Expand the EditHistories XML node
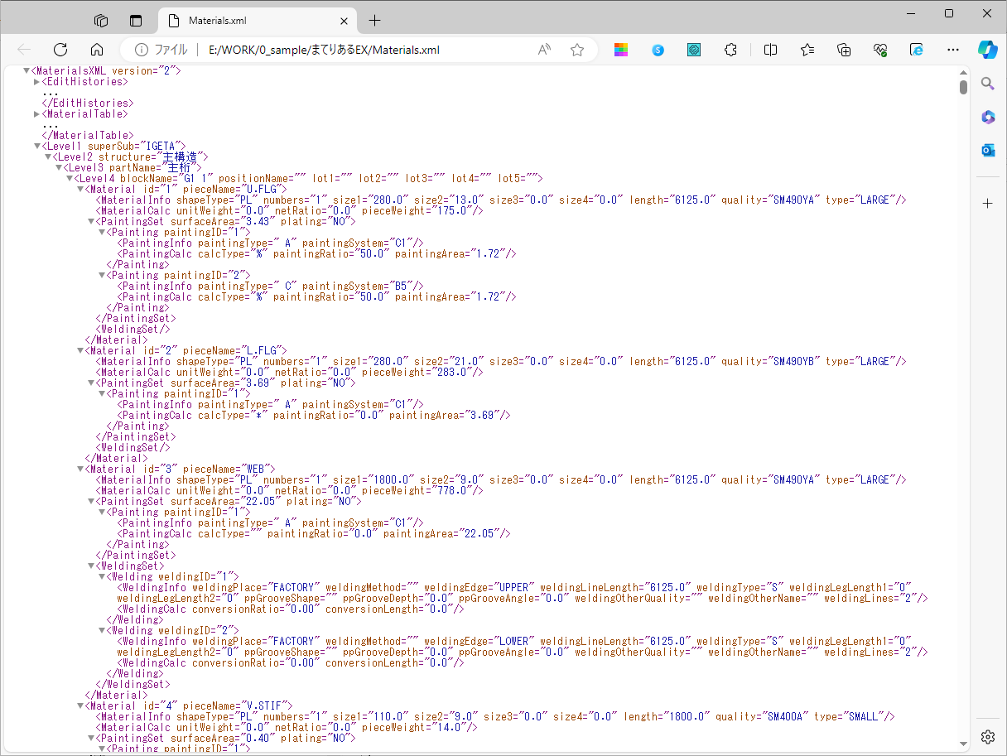This screenshot has width=1007, height=756. click(36, 82)
